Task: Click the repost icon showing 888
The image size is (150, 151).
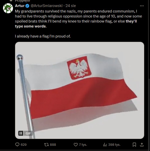Action: point(46,144)
